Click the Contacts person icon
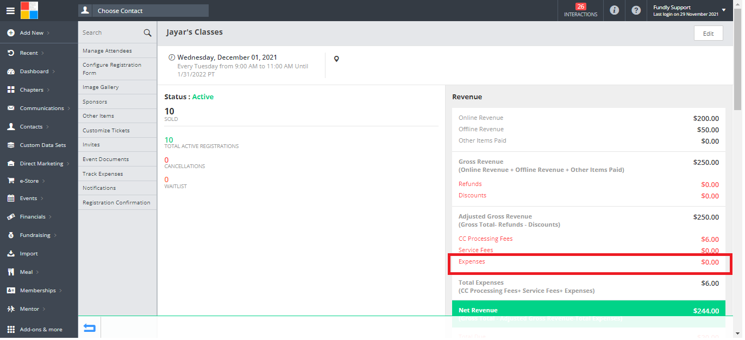The image size is (745, 340). pos(11,127)
